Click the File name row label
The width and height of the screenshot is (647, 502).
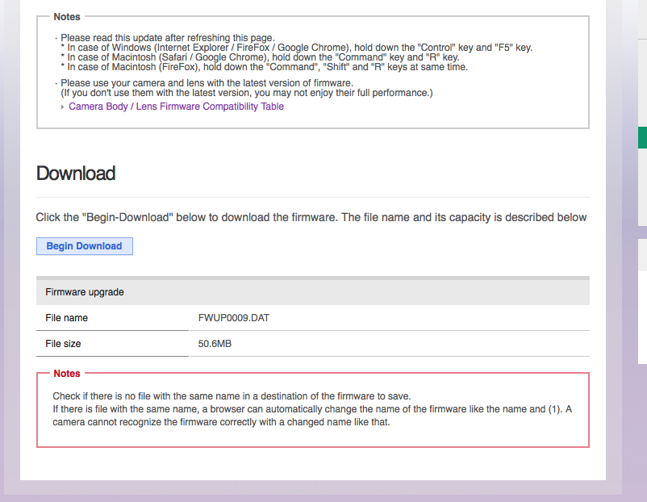pyautogui.click(x=67, y=318)
